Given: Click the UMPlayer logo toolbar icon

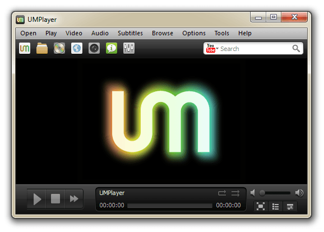Looking at the screenshot, I should pyautogui.click(x=25, y=48).
